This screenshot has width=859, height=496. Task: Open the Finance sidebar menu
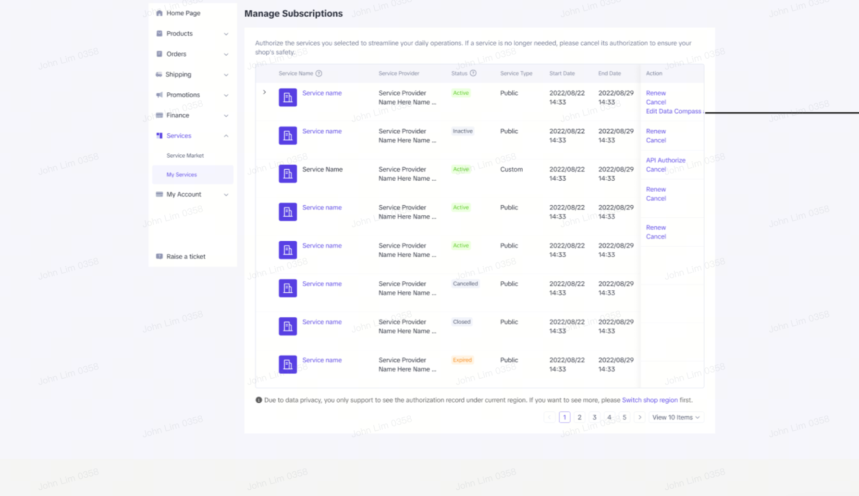[178, 115]
